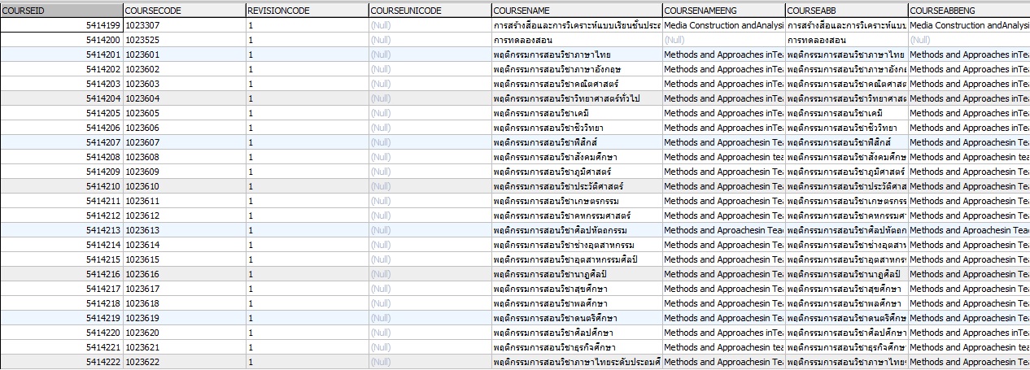Click COURSEABB cell การทดลองสอน in row 5414200
1030x370 pixels.
click(847, 40)
